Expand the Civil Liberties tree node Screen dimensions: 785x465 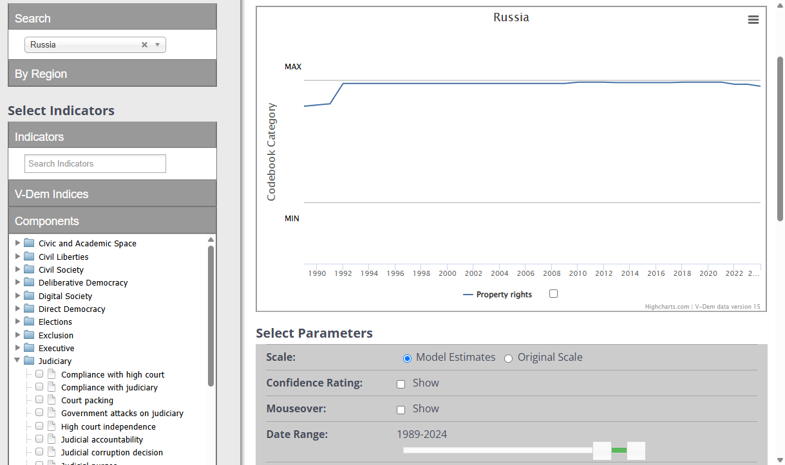17,256
